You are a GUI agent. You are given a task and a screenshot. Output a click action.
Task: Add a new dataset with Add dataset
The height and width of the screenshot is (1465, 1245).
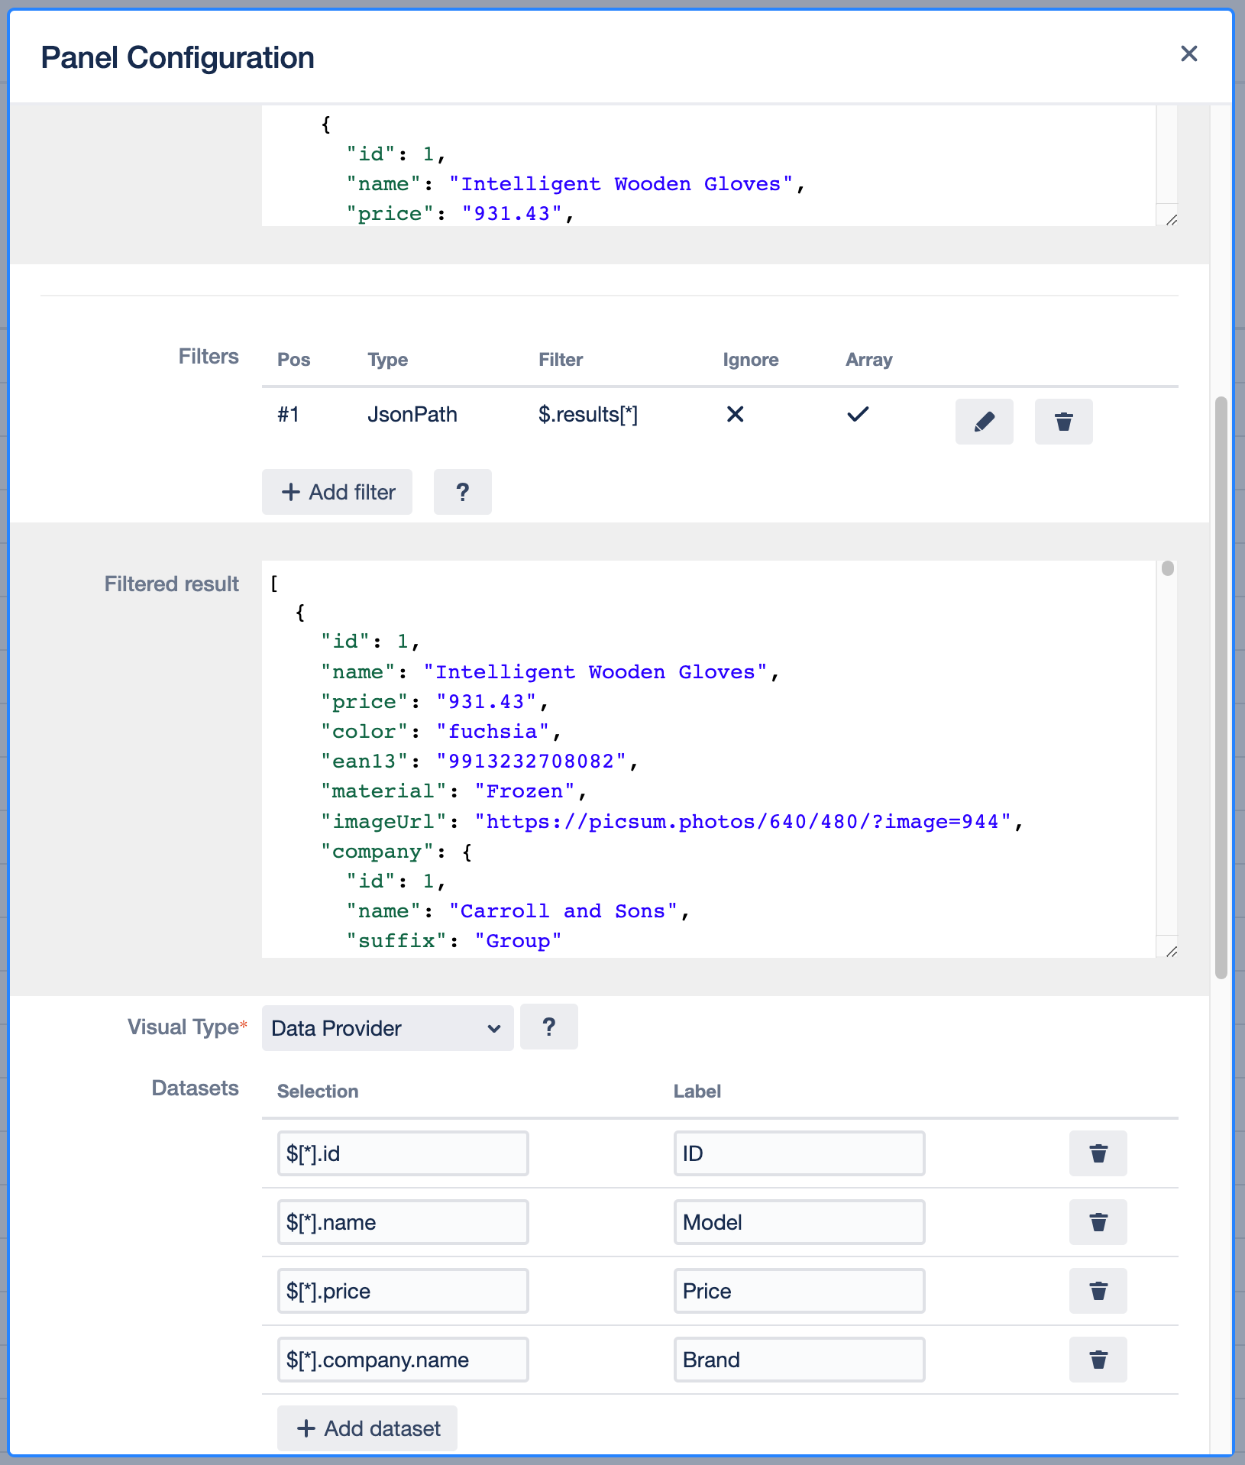coord(367,1428)
